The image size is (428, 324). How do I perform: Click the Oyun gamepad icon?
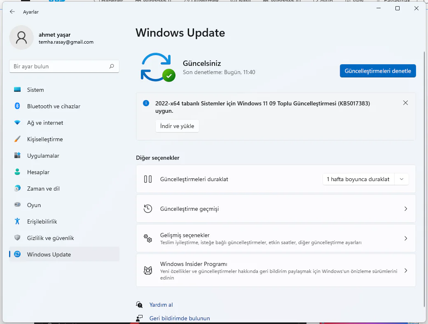[17, 205]
